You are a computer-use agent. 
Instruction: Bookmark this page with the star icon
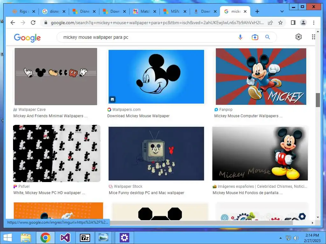pos(280,23)
